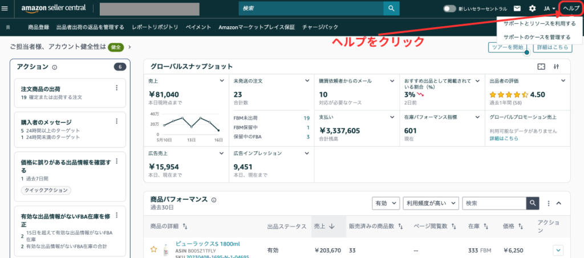Expand the 出品者の評価 card dropdown
Screen dimensions: 584x258
pos(563,80)
